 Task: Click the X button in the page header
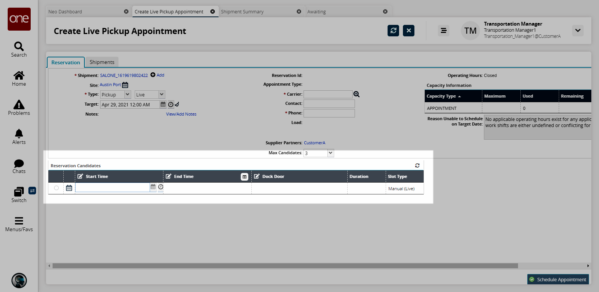409,31
